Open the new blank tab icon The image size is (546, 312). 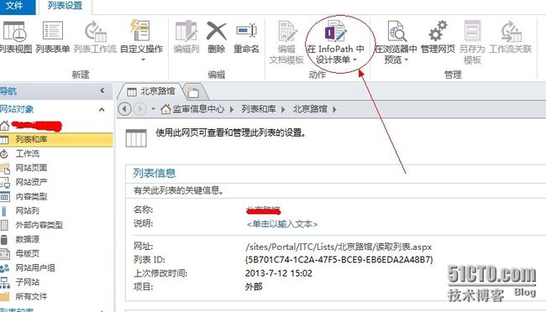tap(193, 92)
